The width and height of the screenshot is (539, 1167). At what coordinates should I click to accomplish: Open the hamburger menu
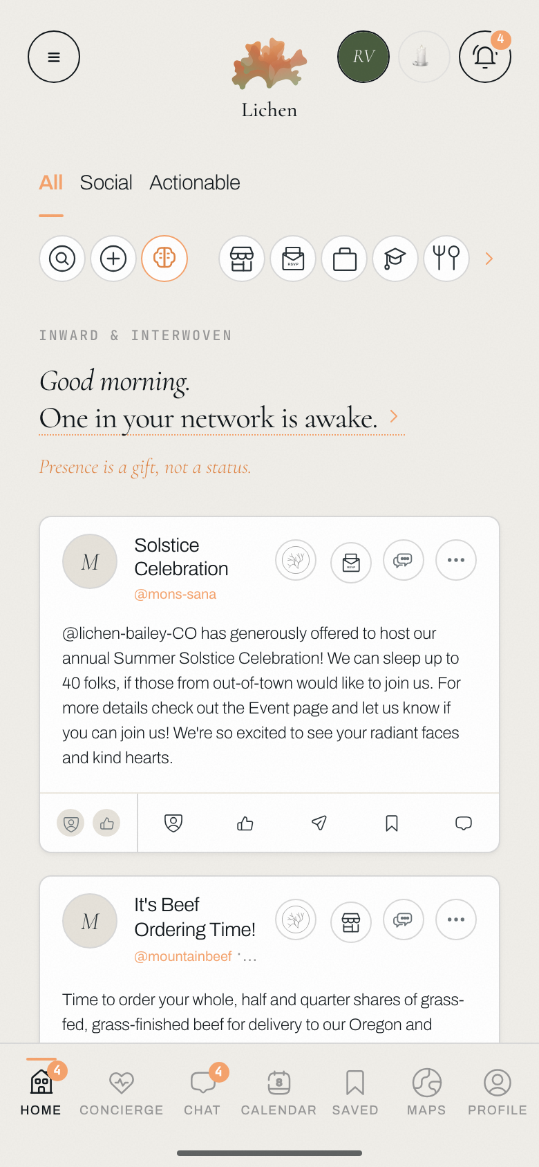[54, 57]
